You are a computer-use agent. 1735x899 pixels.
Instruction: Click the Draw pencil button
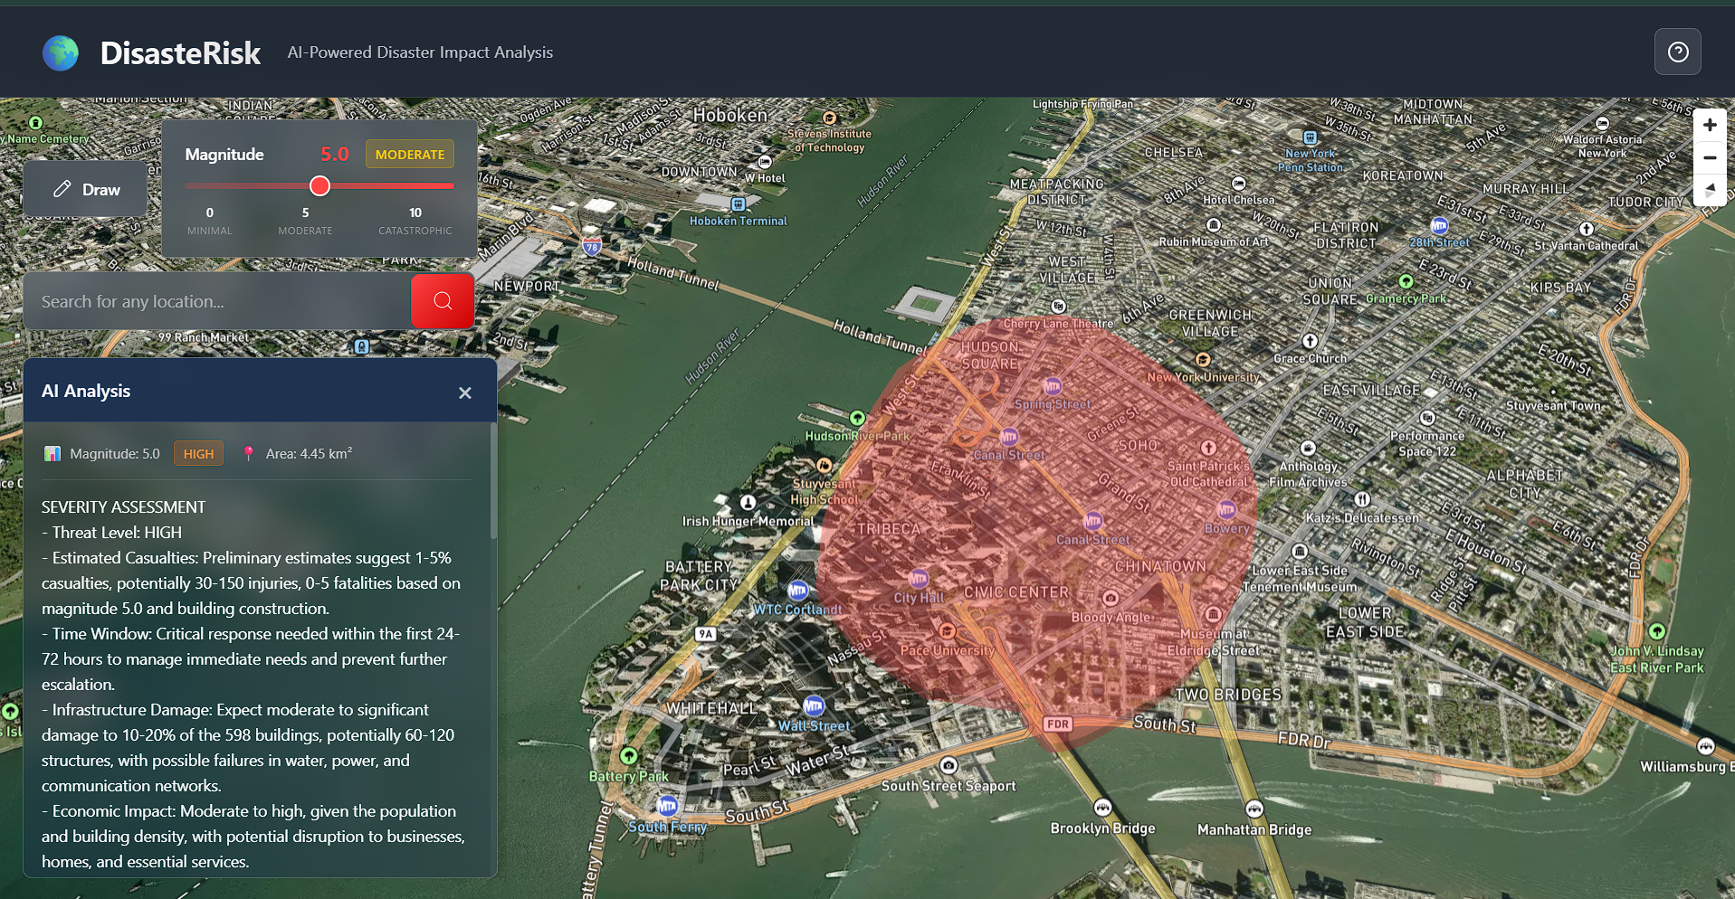pyautogui.click(x=86, y=189)
